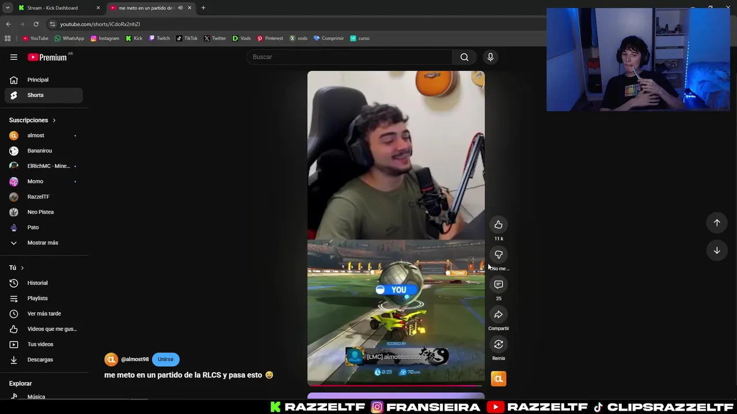Open almost channel subscription
The height and width of the screenshot is (414, 737).
[44, 135]
